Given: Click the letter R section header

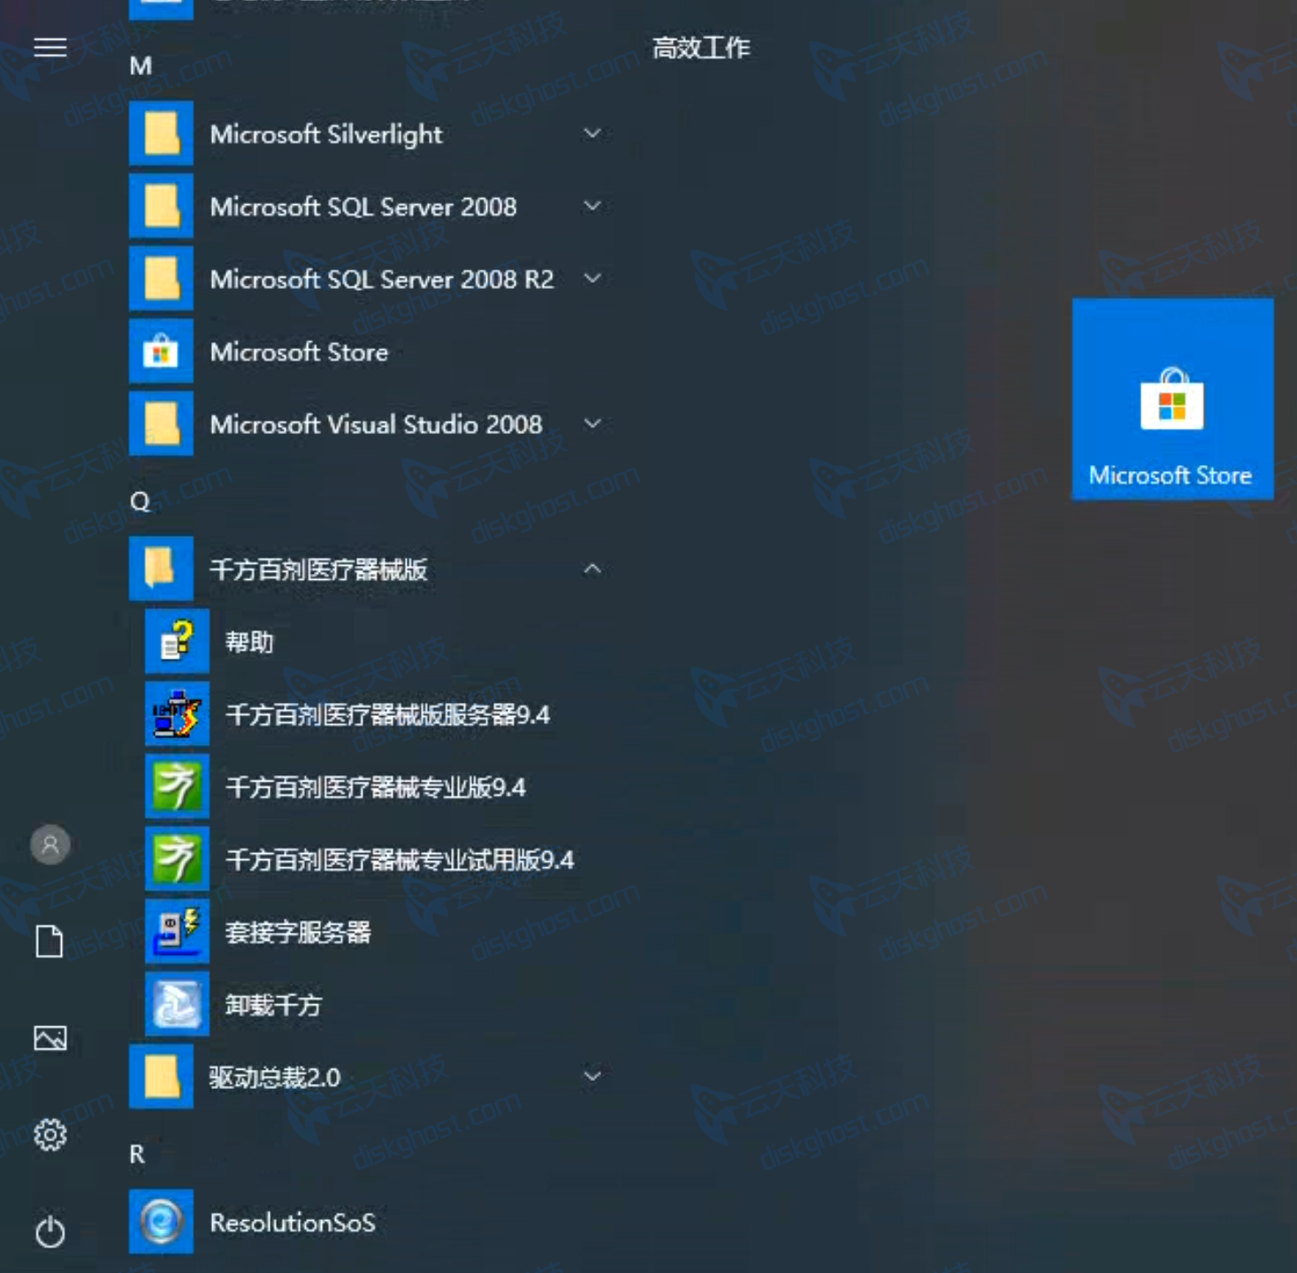Looking at the screenshot, I should pyautogui.click(x=137, y=1154).
